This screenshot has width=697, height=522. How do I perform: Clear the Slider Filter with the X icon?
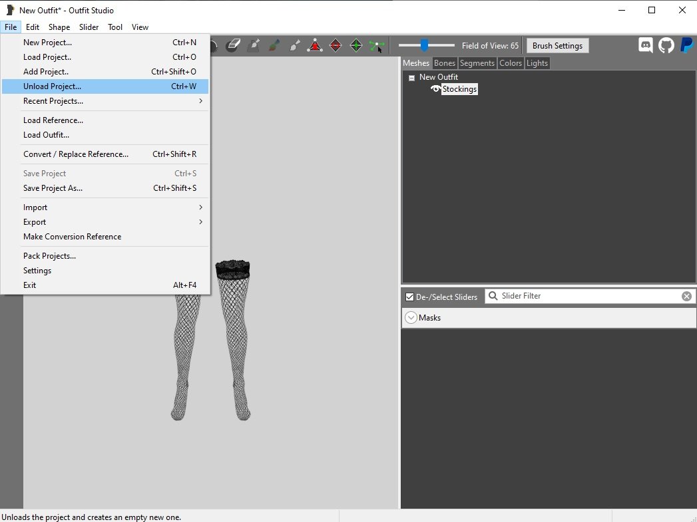tap(686, 296)
